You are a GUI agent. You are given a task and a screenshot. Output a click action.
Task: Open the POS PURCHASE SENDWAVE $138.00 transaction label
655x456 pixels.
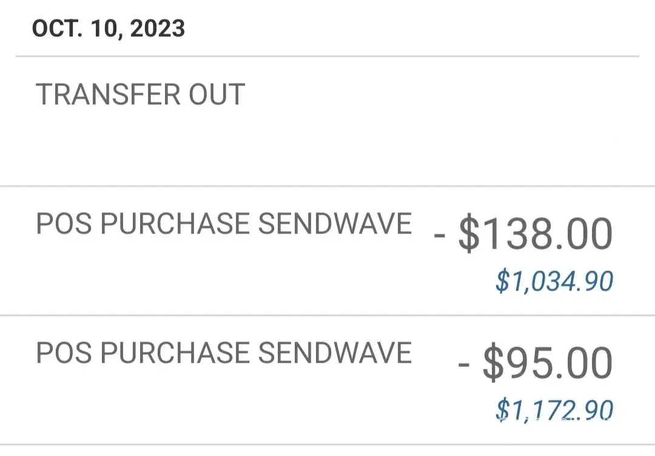tap(224, 224)
